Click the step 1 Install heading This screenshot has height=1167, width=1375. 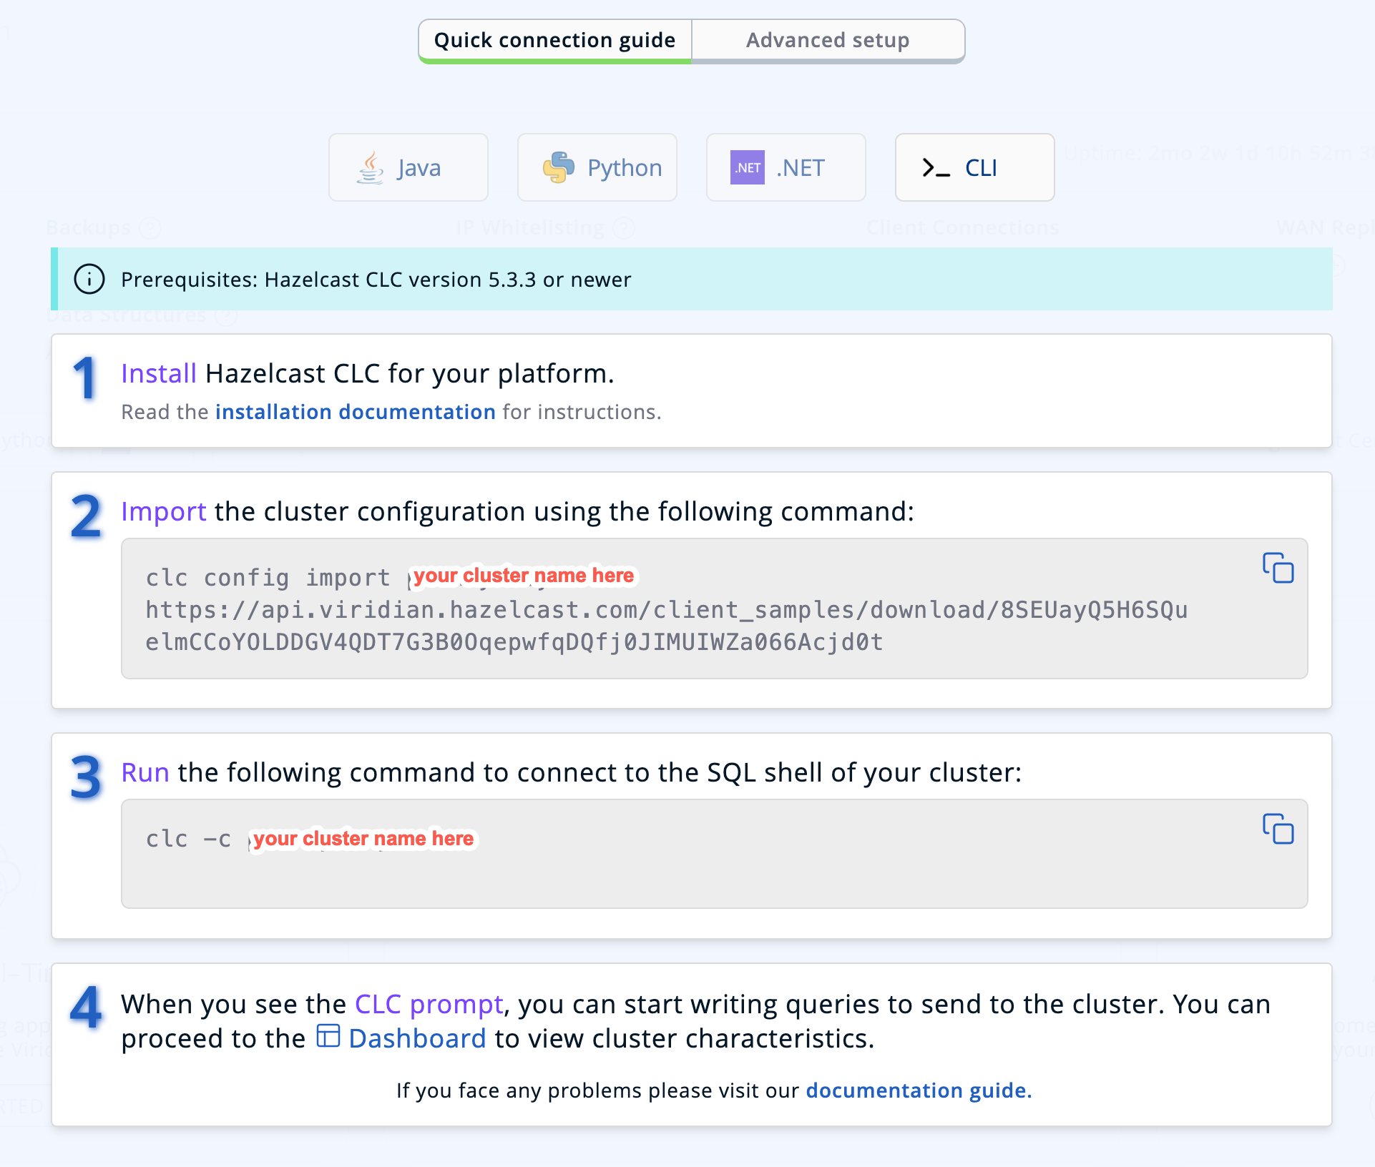[x=159, y=373]
